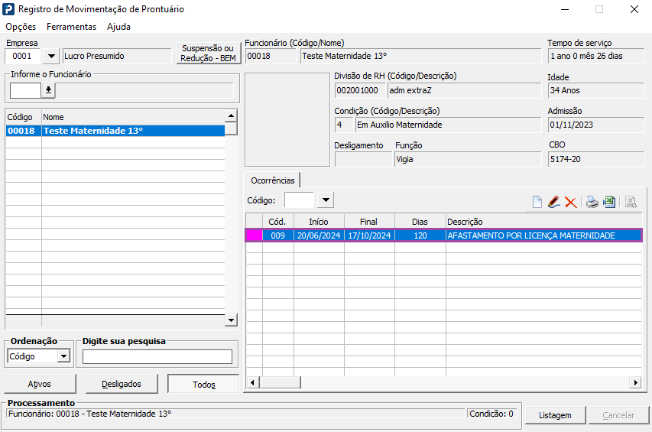The image size is (652, 432).
Task: Click the Divisão description adm extraZ
Action: pyautogui.click(x=465, y=90)
